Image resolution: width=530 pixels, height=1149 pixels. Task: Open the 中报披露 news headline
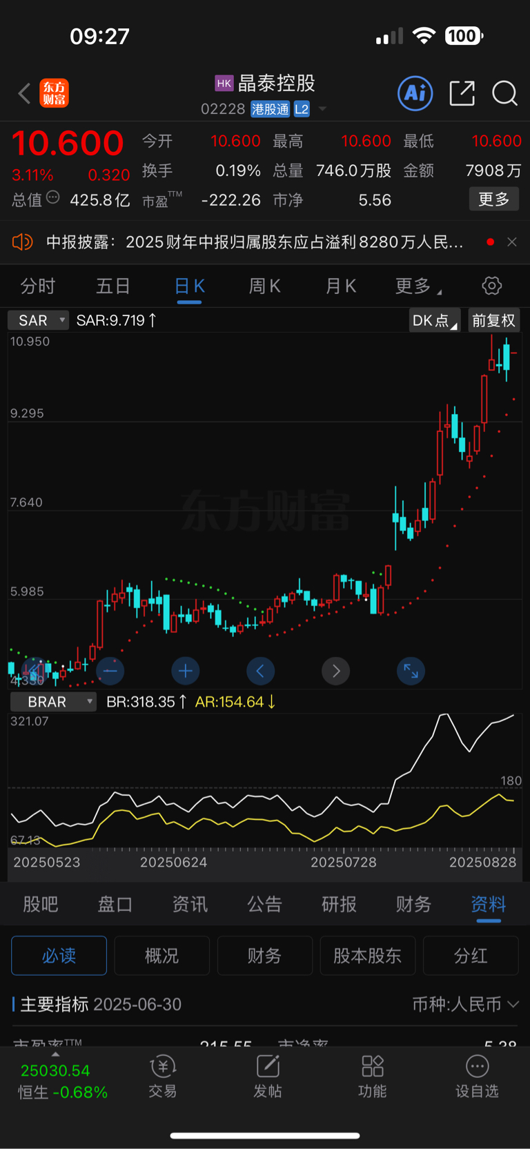254,242
